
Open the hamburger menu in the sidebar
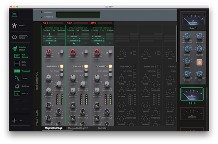14,14
